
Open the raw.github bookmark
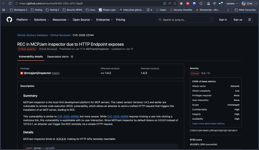tap(131, 10)
